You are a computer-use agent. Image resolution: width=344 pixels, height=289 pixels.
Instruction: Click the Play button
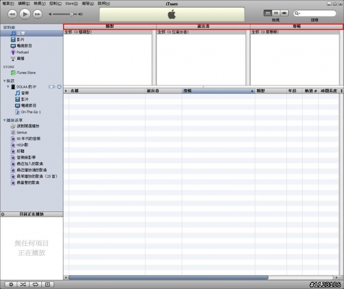coord(25,15)
